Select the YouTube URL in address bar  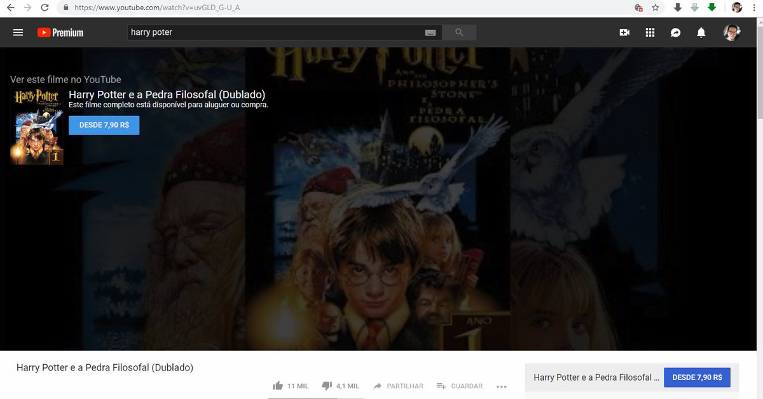[x=157, y=8]
